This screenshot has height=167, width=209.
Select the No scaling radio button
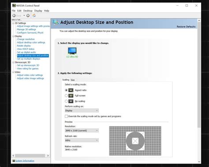coord(66,101)
